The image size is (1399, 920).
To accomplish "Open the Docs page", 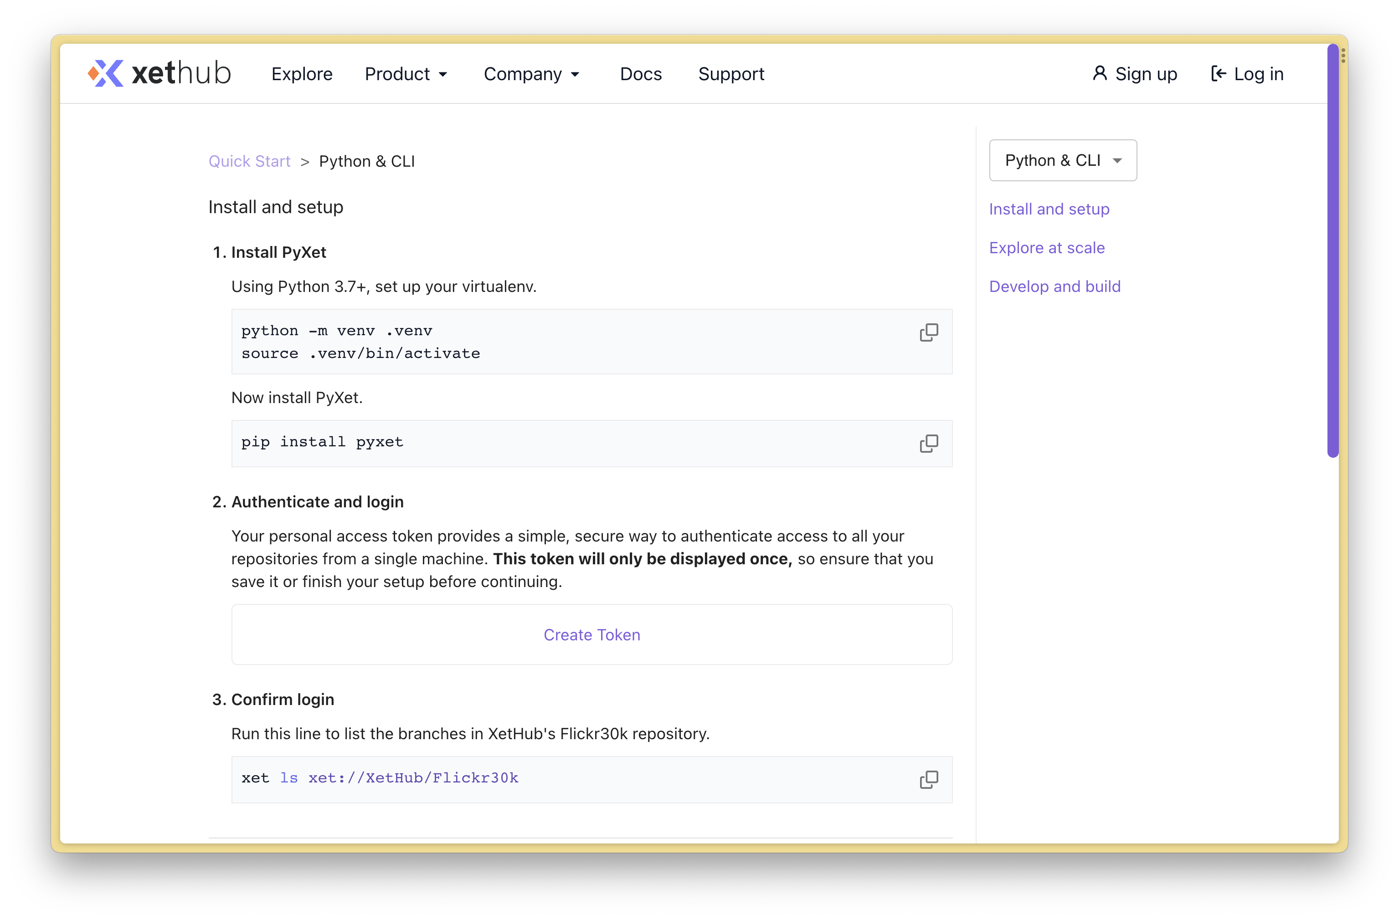I will click(x=641, y=74).
